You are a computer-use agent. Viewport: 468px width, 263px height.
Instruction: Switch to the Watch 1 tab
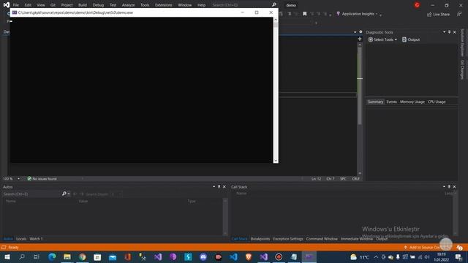[x=36, y=239]
